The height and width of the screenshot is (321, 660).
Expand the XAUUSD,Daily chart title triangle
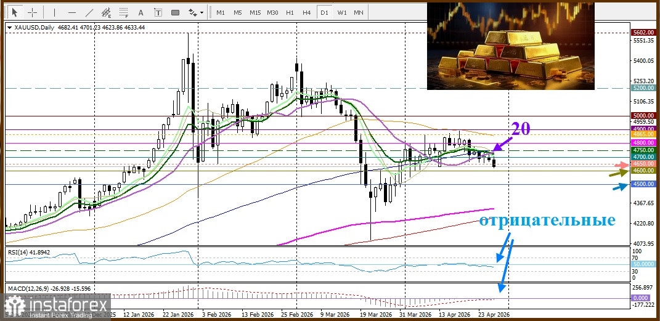10,27
